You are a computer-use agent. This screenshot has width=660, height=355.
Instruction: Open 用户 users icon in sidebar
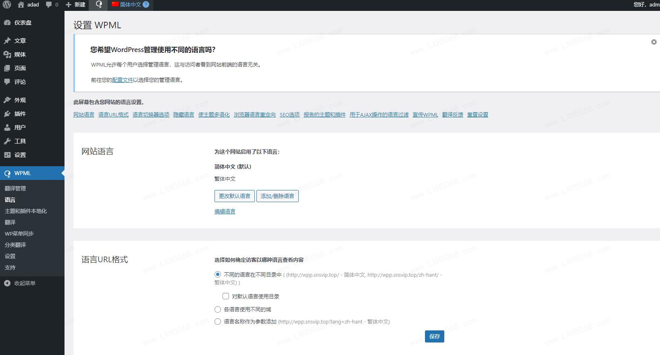tap(7, 127)
